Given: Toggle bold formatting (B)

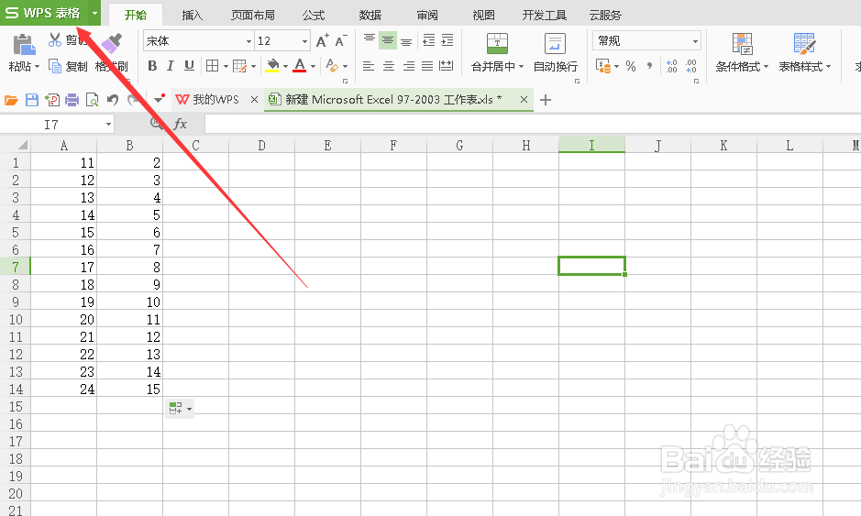Looking at the screenshot, I should [x=152, y=66].
